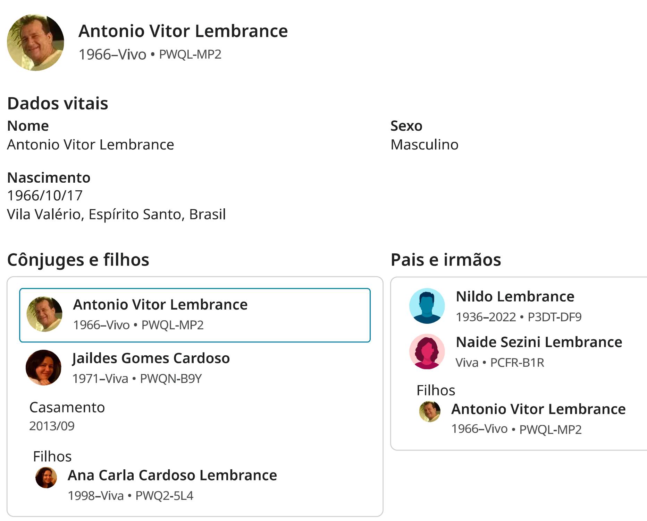Click the large profile photo in page header
Image resolution: width=647 pixels, height=521 pixels.
35,42
